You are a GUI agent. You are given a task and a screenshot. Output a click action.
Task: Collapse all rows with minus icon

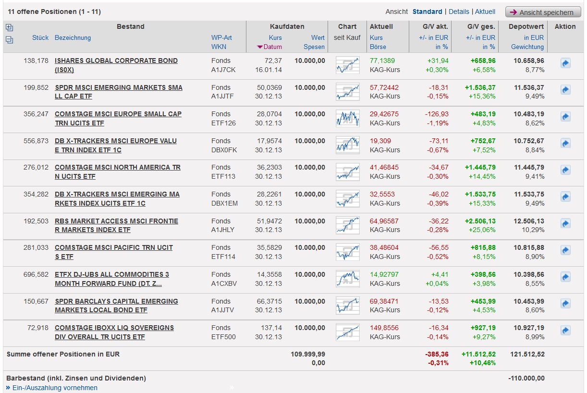pos(9,40)
